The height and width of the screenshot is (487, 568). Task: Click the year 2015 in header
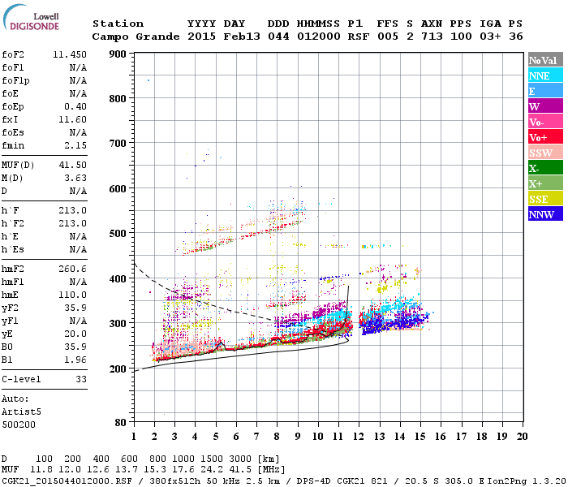201,37
